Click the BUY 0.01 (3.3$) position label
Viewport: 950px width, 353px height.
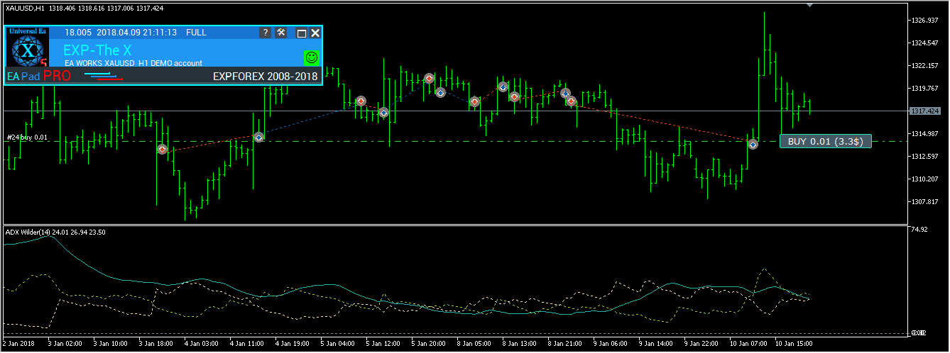[824, 142]
